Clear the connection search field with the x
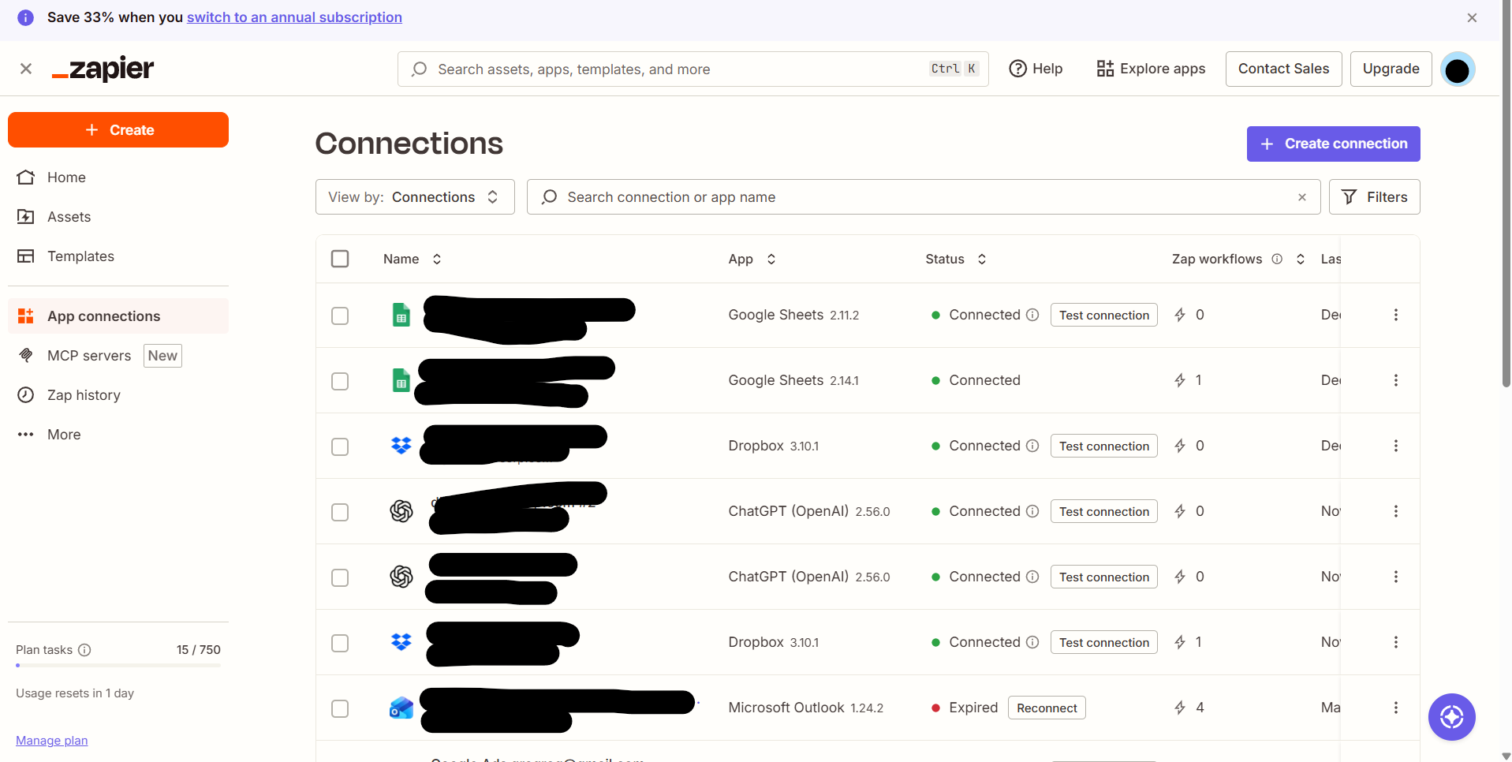 click(x=1302, y=197)
